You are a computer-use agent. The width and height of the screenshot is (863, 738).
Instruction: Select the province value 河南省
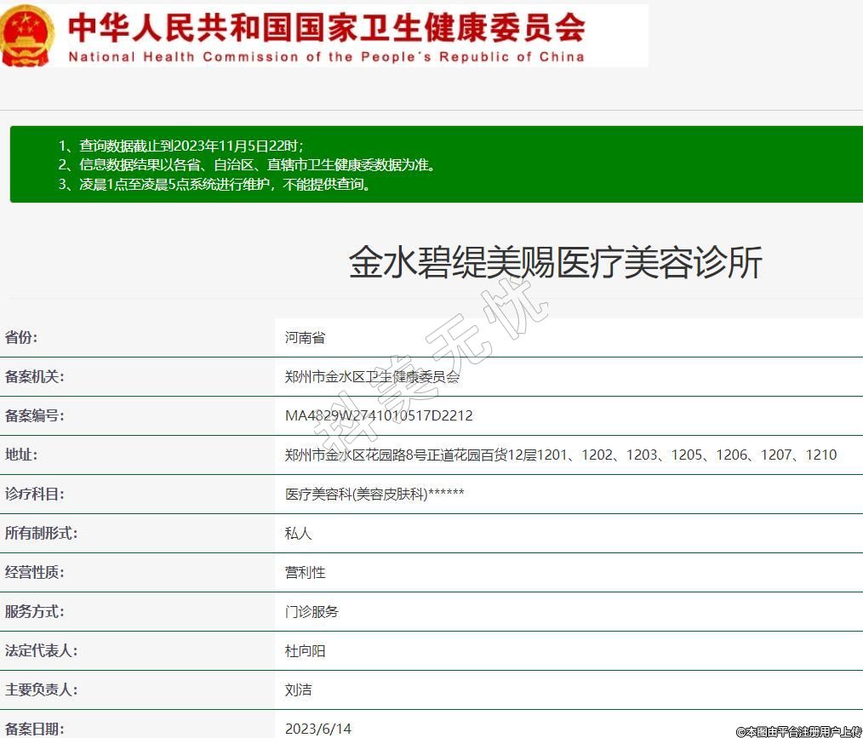305,338
